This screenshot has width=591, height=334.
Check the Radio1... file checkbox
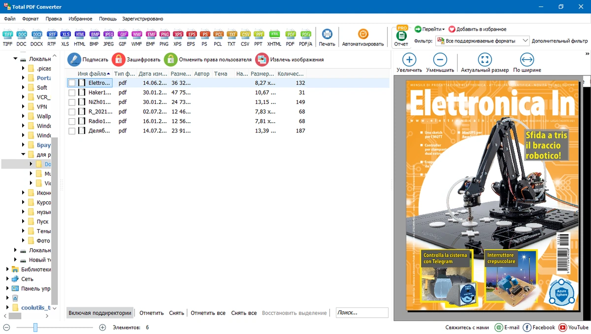[x=72, y=122]
